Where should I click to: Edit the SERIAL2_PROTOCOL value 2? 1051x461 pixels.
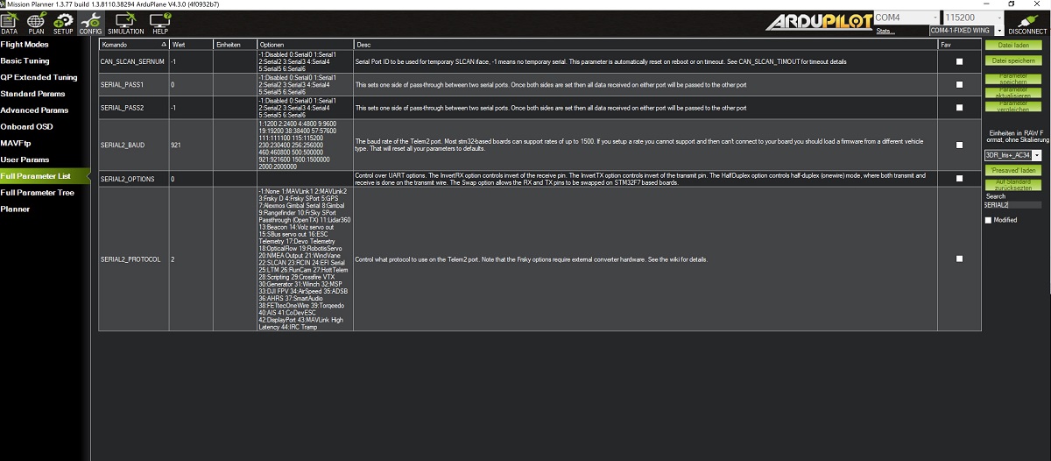pyautogui.click(x=190, y=259)
